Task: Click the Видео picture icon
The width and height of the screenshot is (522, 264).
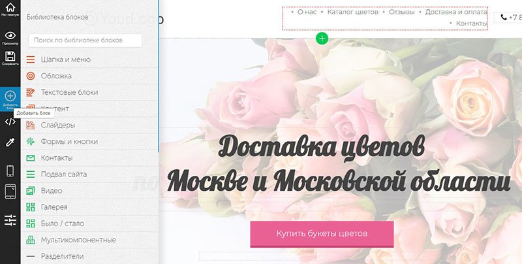Action: [x=31, y=191]
